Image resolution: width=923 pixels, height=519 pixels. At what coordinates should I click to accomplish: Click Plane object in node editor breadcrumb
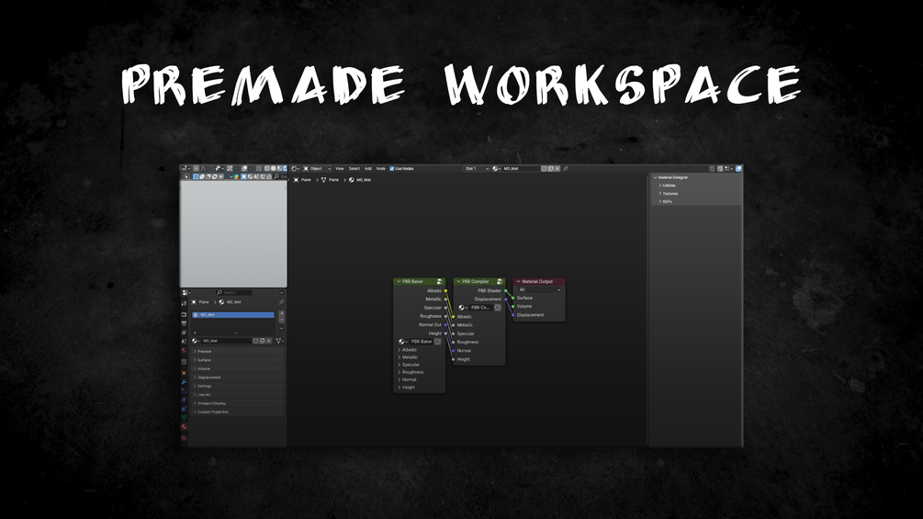(x=302, y=180)
